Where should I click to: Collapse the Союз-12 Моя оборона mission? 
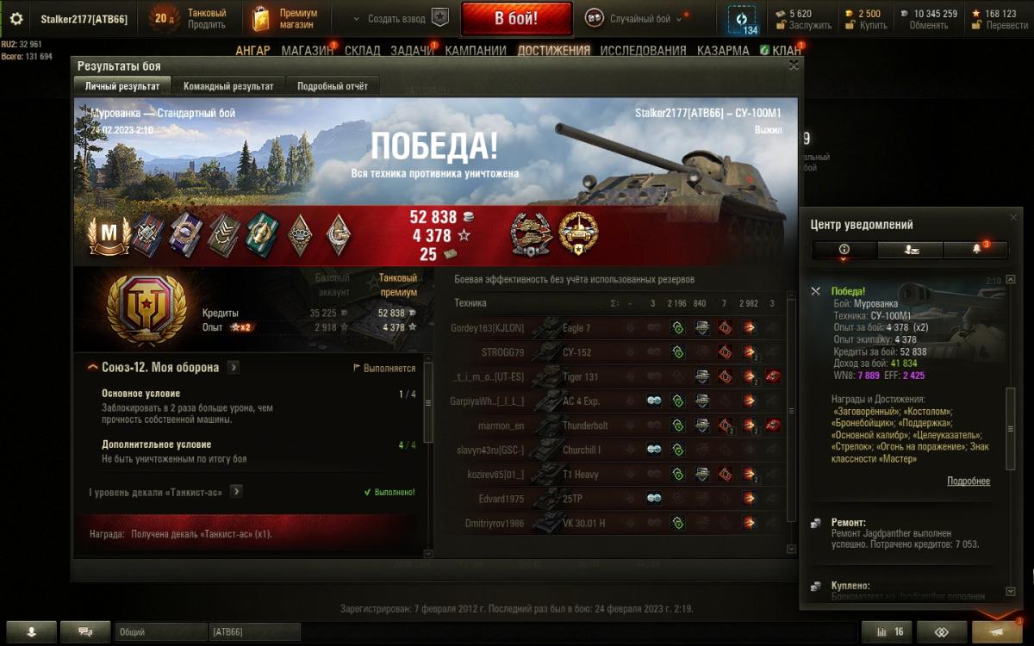pos(93,368)
